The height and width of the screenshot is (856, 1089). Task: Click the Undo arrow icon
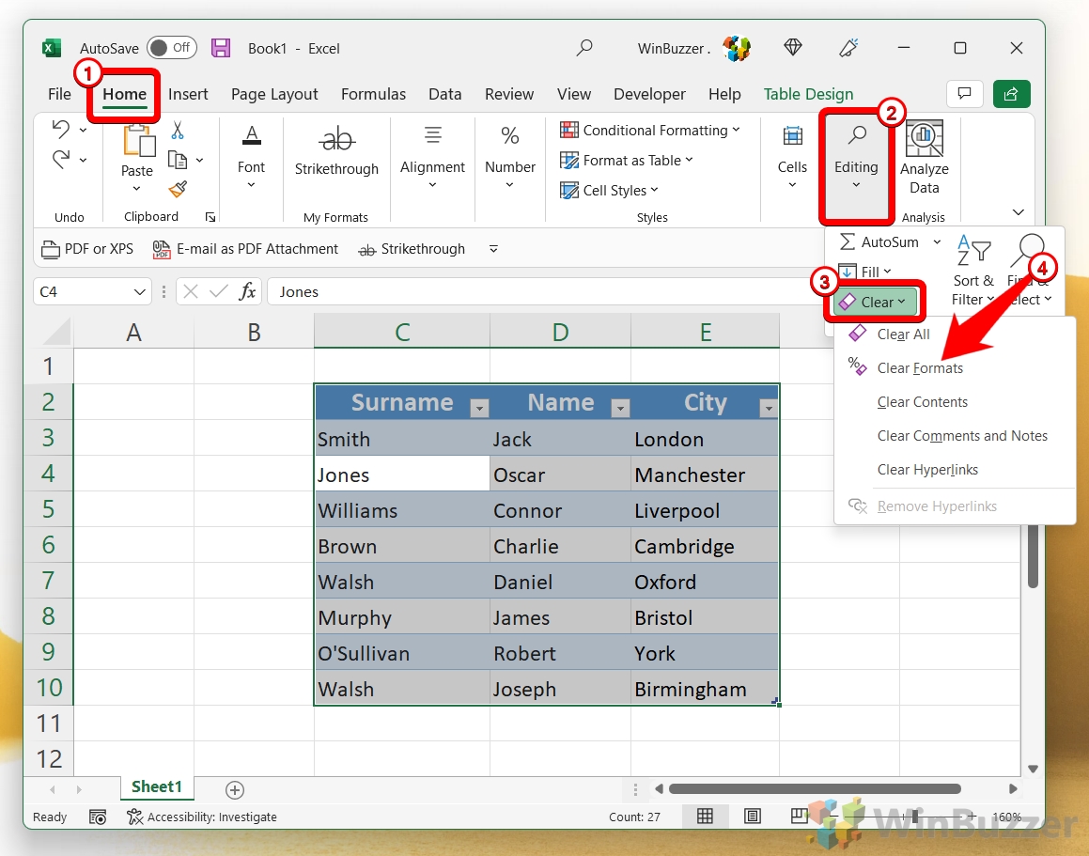tap(61, 130)
